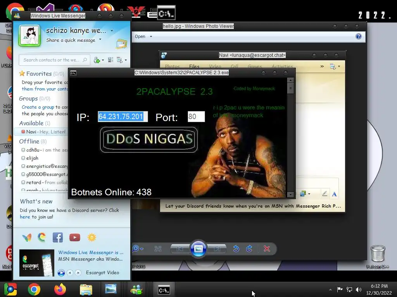Open the Photo Viewer zoom magnifier
The image size is (397, 297).
[x=136, y=249]
